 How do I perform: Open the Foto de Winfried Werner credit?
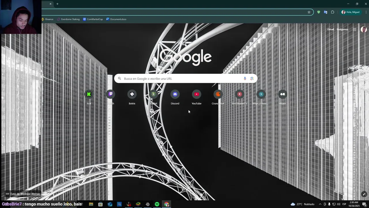[23, 194]
